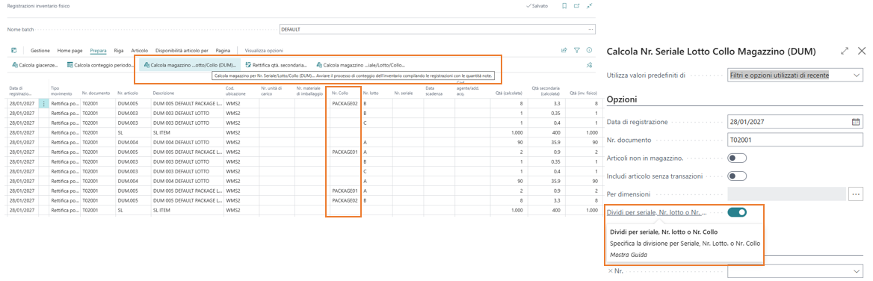Viewport: 873px width, 281px height.
Task: Click Rettifica qtà. secondaria action
Action: [276, 65]
